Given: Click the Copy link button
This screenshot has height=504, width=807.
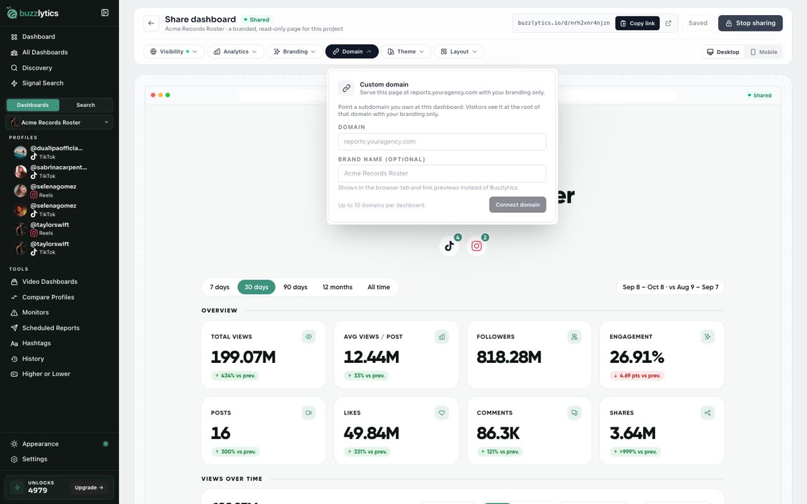Looking at the screenshot, I should coord(637,23).
